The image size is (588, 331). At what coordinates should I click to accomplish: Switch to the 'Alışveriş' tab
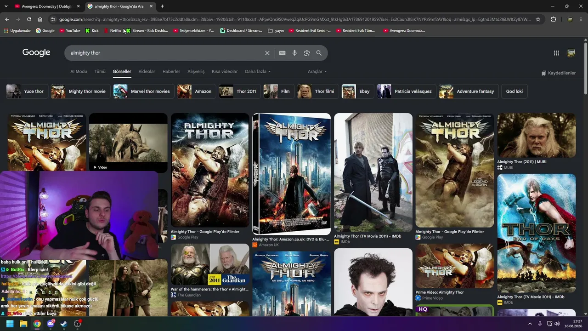(196, 72)
